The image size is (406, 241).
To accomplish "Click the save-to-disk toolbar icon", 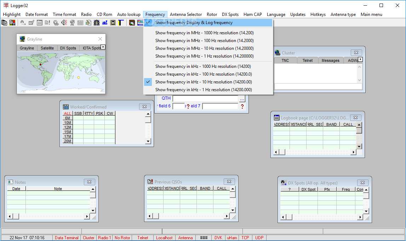I will tap(12, 23).
